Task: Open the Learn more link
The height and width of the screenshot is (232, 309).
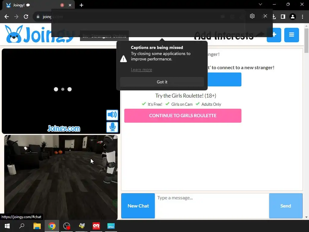Action: pos(142,70)
